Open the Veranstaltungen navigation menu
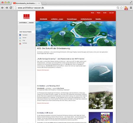The image size is (133, 123). pos(72,19)
